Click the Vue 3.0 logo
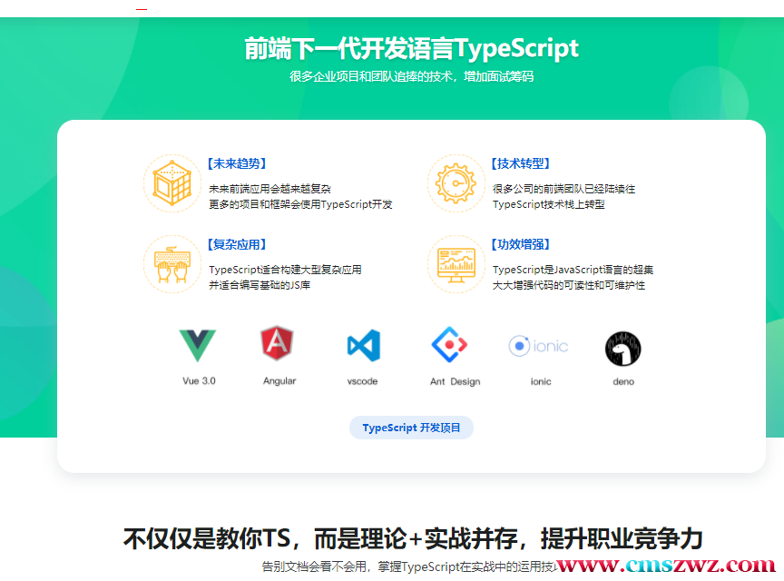 (198, 346)
